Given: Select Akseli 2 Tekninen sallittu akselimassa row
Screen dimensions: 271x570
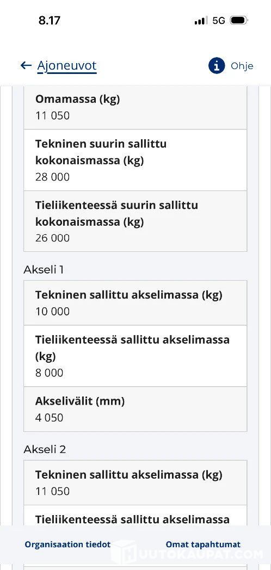Looking at the screenshot, I should [135, 483].
